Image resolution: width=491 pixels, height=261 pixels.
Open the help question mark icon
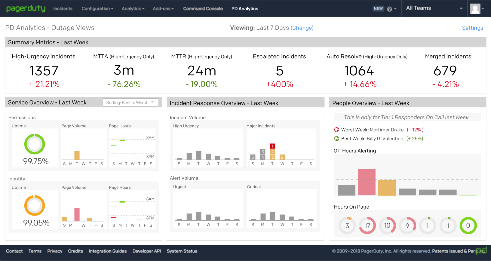coord(389,9)
